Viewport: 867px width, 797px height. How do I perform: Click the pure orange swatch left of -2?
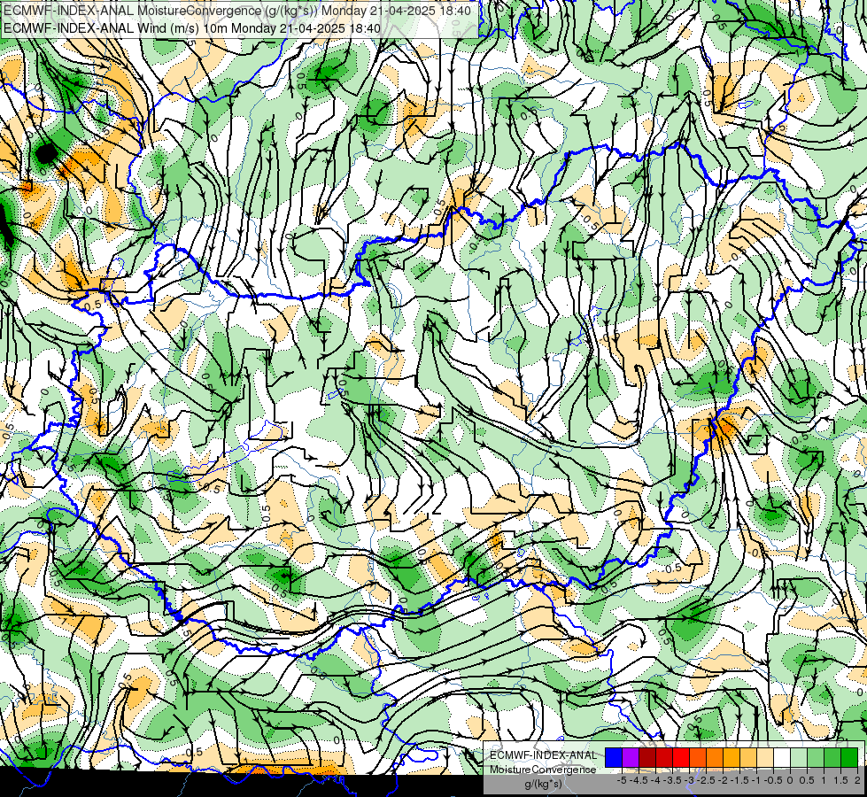715,758
